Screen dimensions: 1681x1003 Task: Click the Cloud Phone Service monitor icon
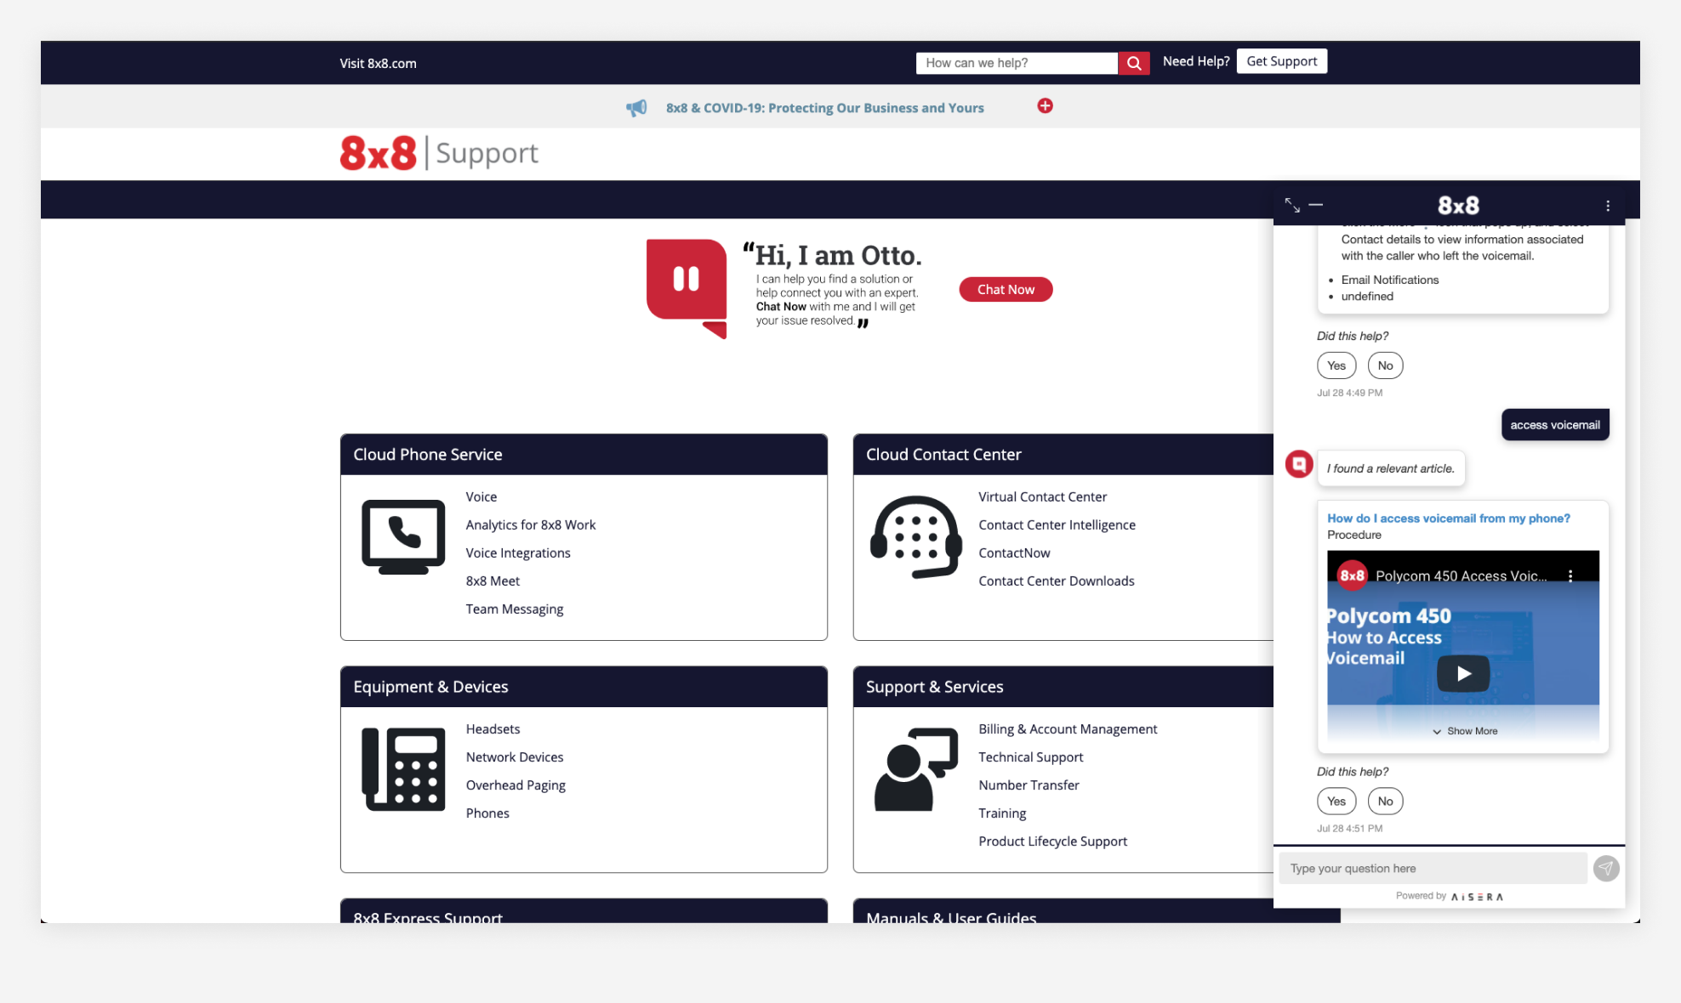click(403, 537)
